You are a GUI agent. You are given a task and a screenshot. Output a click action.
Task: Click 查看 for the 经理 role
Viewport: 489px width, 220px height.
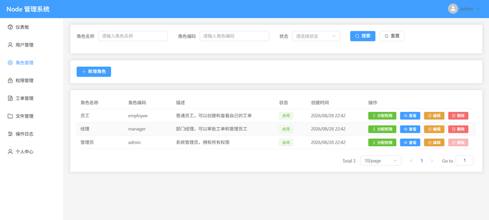point(410,129)
